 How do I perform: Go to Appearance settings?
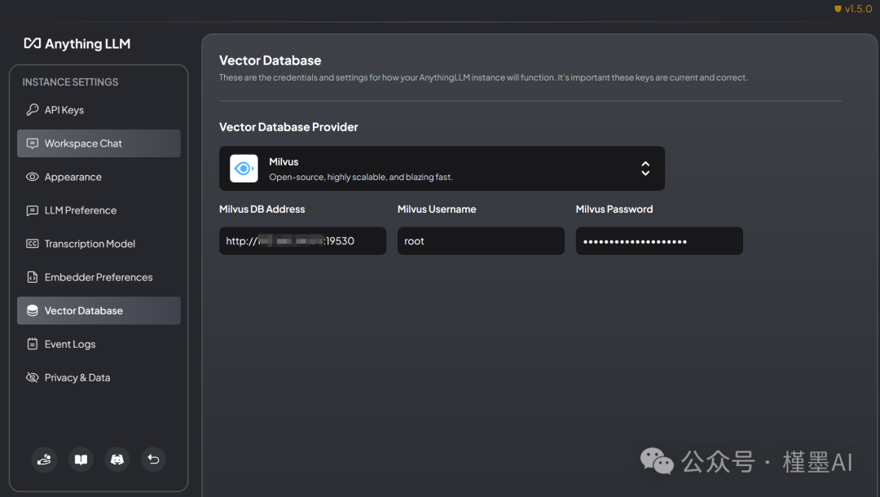click(x=99, y=177)
